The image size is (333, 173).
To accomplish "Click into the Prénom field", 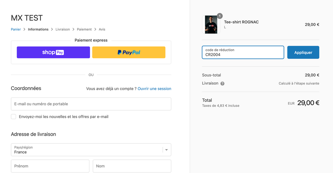I will tap(50, 166).
